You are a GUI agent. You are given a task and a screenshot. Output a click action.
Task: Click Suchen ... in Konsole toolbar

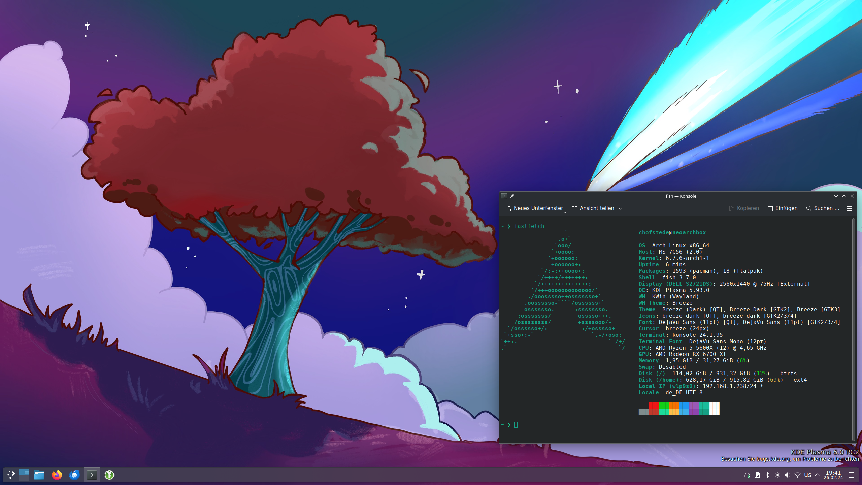pos(823,208)
